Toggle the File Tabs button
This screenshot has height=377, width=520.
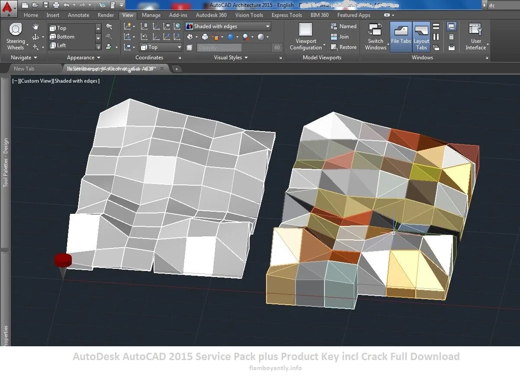401,37
